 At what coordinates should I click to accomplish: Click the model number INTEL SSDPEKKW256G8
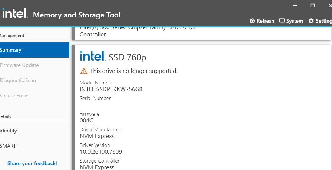tap(111, 89)
